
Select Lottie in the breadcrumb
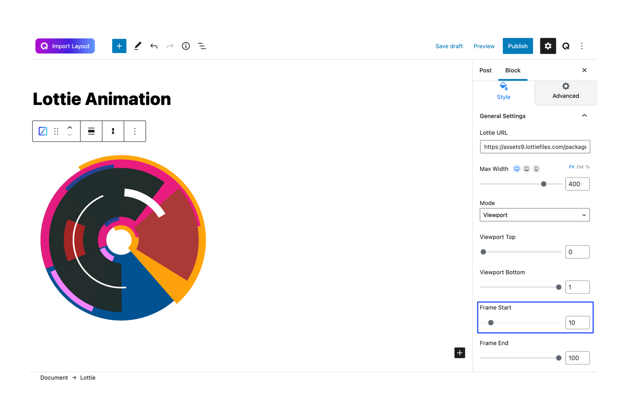88,378
